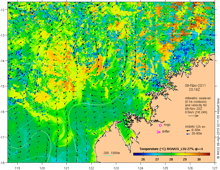Click the longitude axis label 120
This screenshot has width=220, height=170.
(42, 168)
